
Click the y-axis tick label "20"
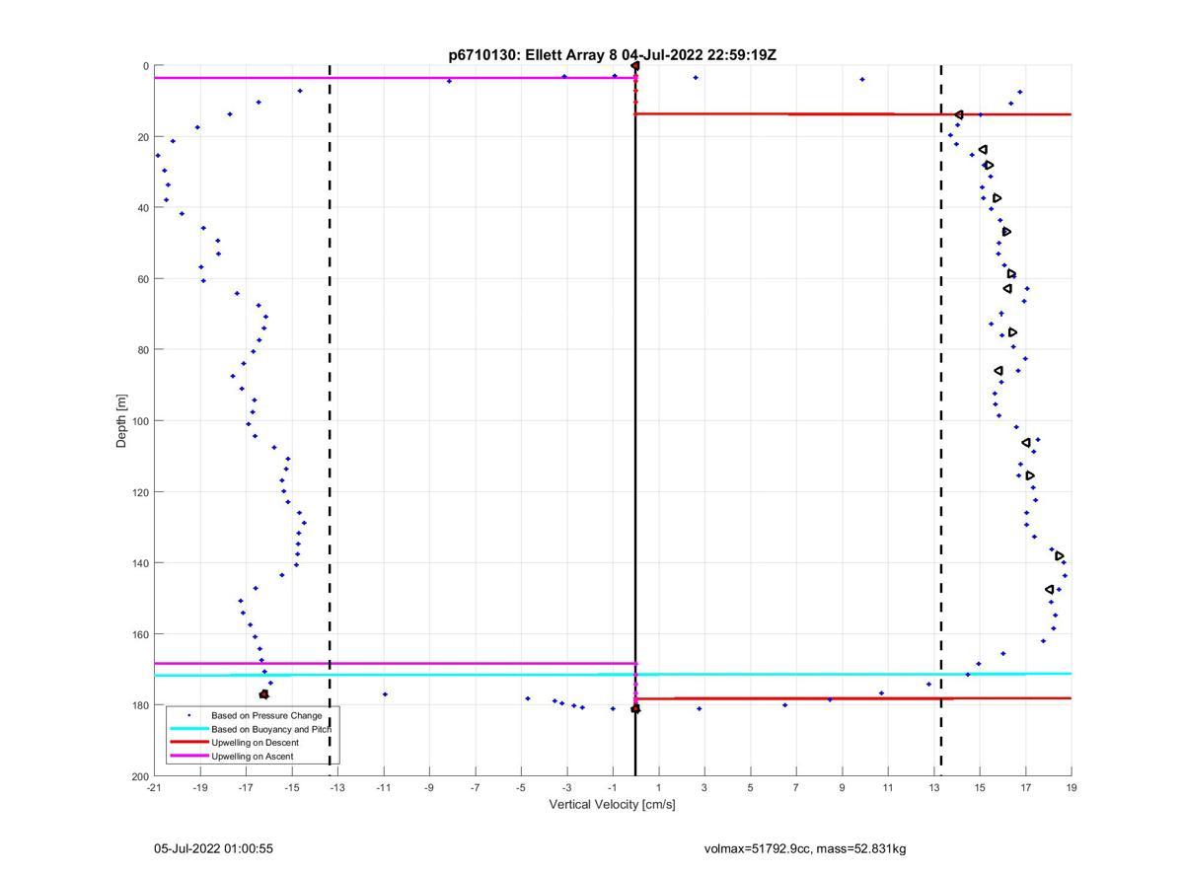(x=143, y=137)
